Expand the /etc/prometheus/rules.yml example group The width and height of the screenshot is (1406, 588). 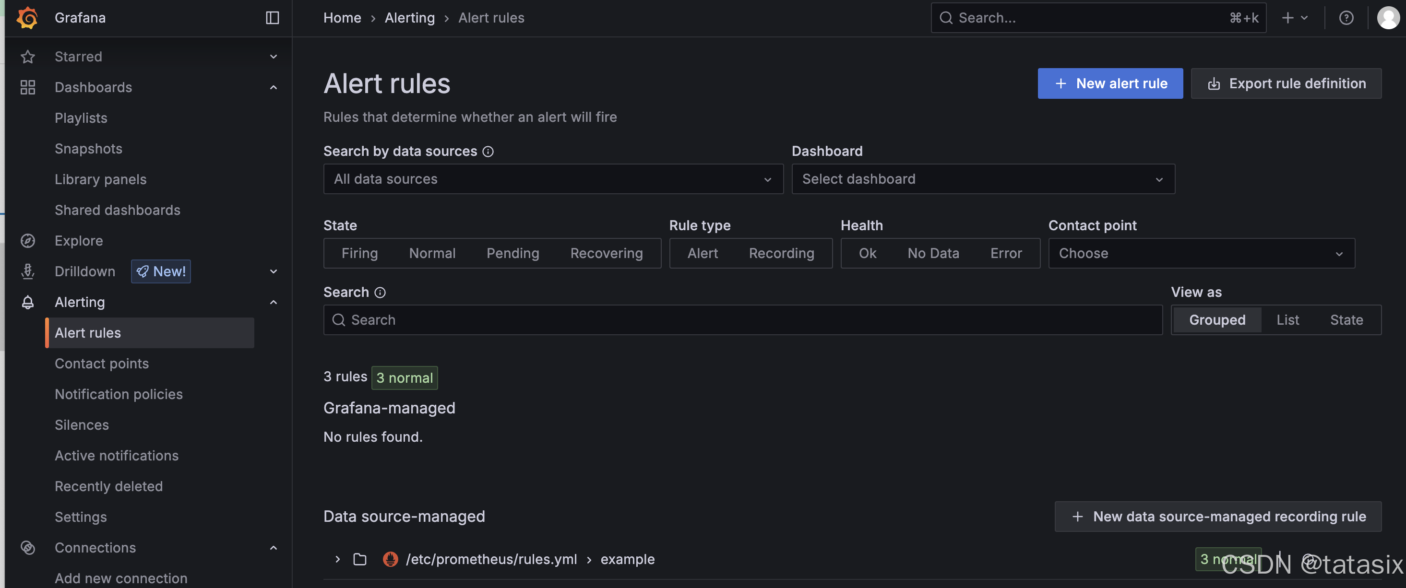337,559
